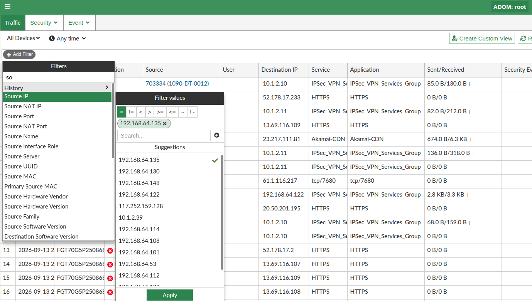Remove the 192.168.64.135 filter value chip
This screenshot has height=301, width=532.
pyautogui.click(x=165, y=123)
